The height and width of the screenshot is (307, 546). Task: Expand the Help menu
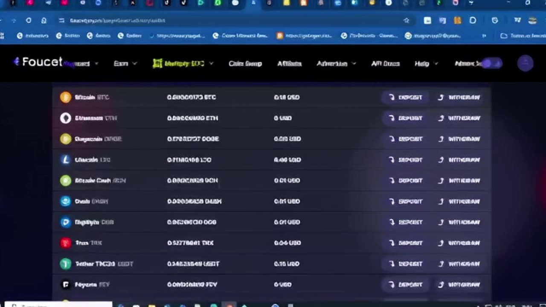pos(426,64)
